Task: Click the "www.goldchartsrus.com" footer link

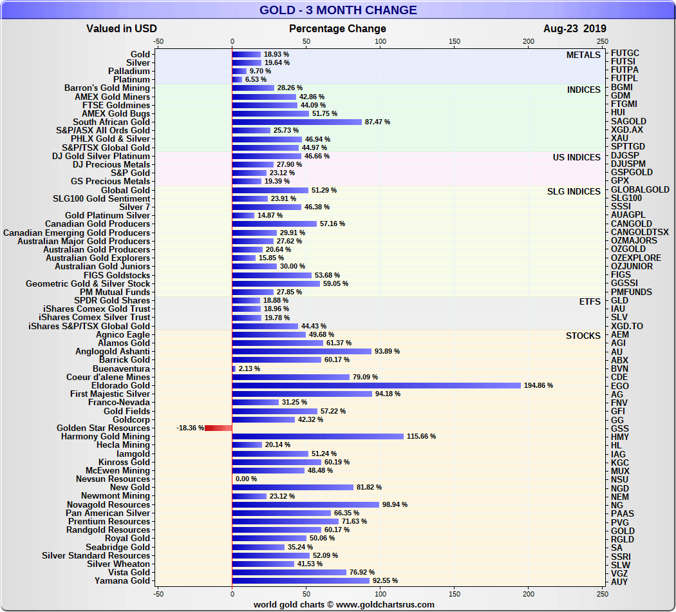Action: point(385,605)
